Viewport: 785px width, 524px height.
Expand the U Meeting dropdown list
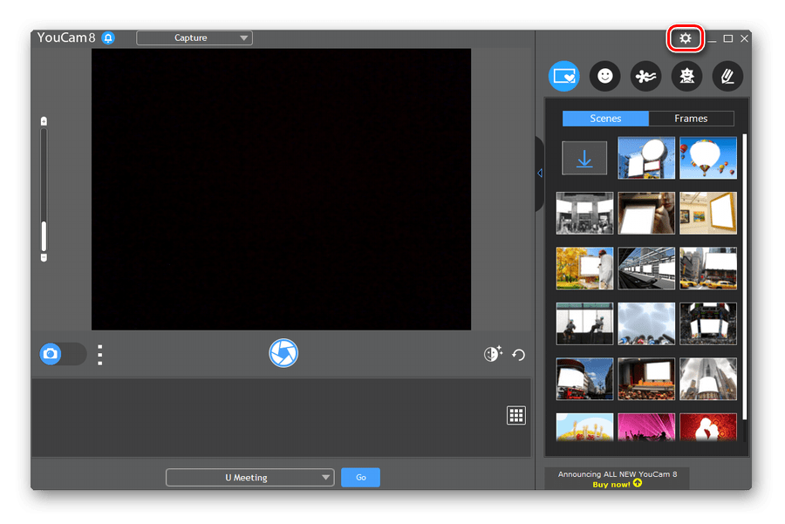[249, 478]
